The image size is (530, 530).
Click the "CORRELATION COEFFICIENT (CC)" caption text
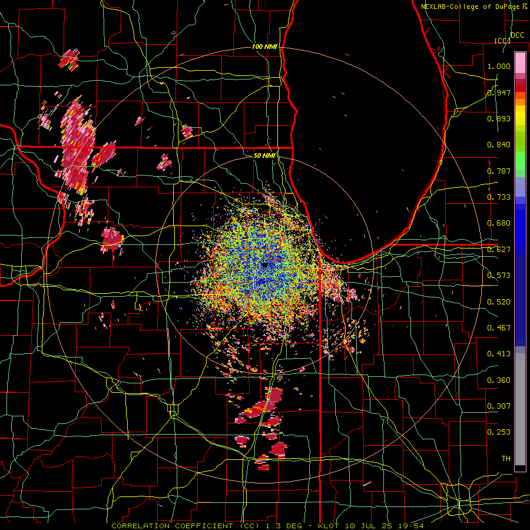(185, 526)
